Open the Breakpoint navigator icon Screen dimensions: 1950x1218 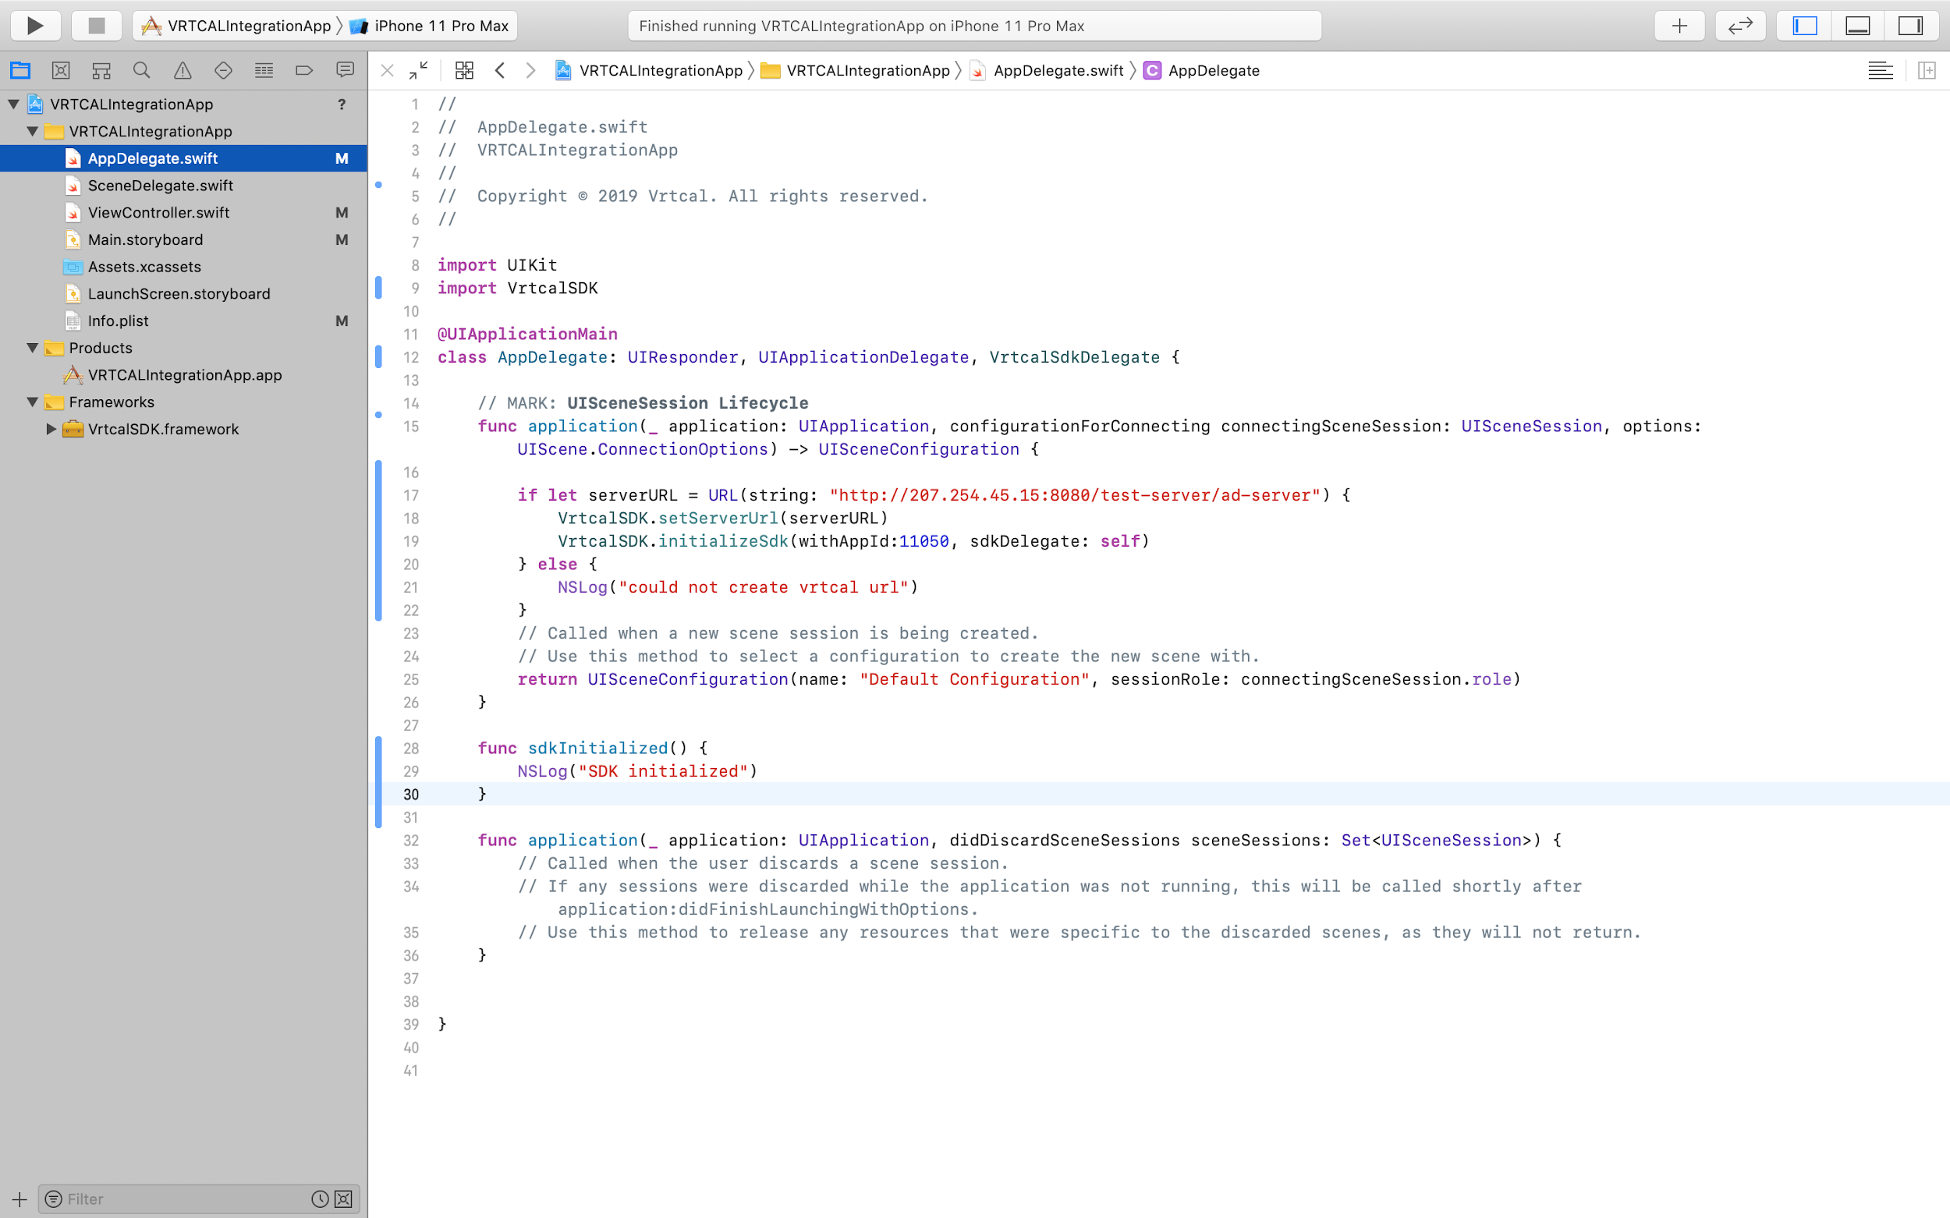coord(303,71)
